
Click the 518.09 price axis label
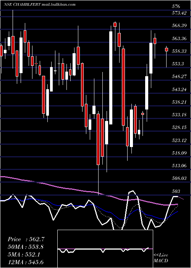[x=179, y=153]
